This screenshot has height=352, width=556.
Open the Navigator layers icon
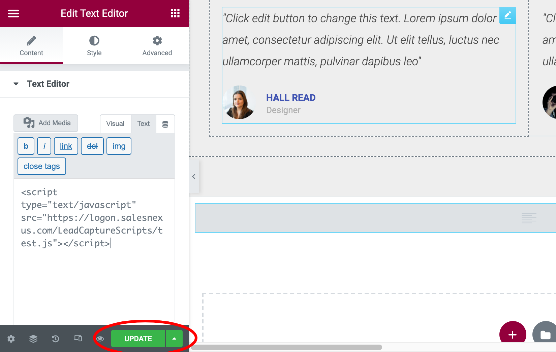tap(33, 339)
